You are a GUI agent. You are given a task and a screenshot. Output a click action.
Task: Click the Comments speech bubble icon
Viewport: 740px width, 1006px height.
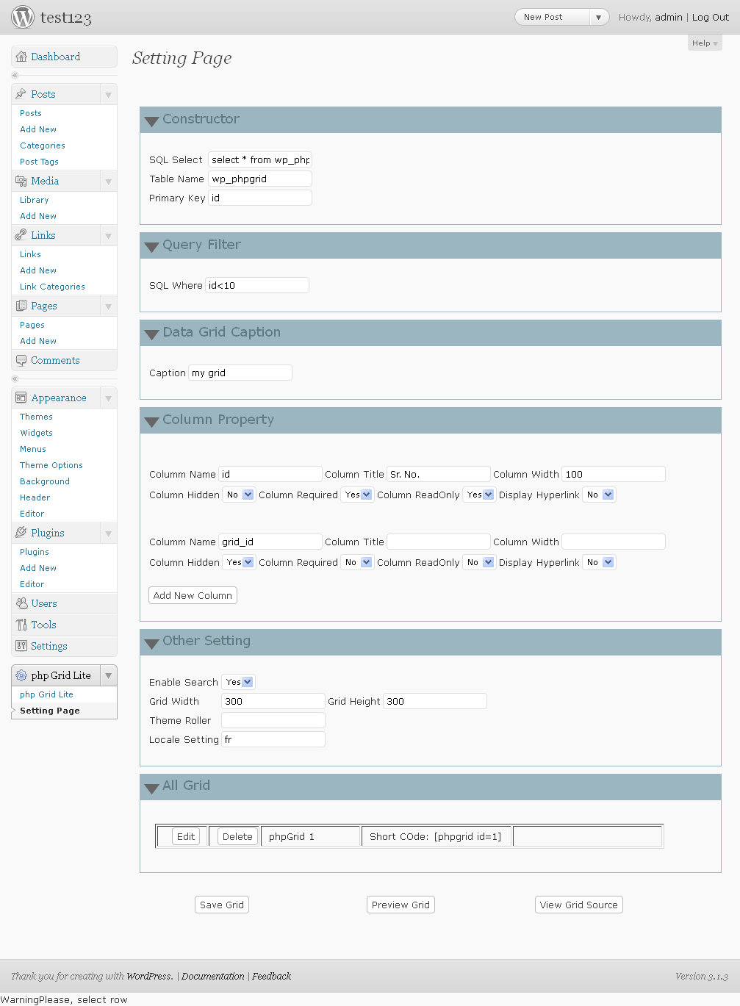21,360
